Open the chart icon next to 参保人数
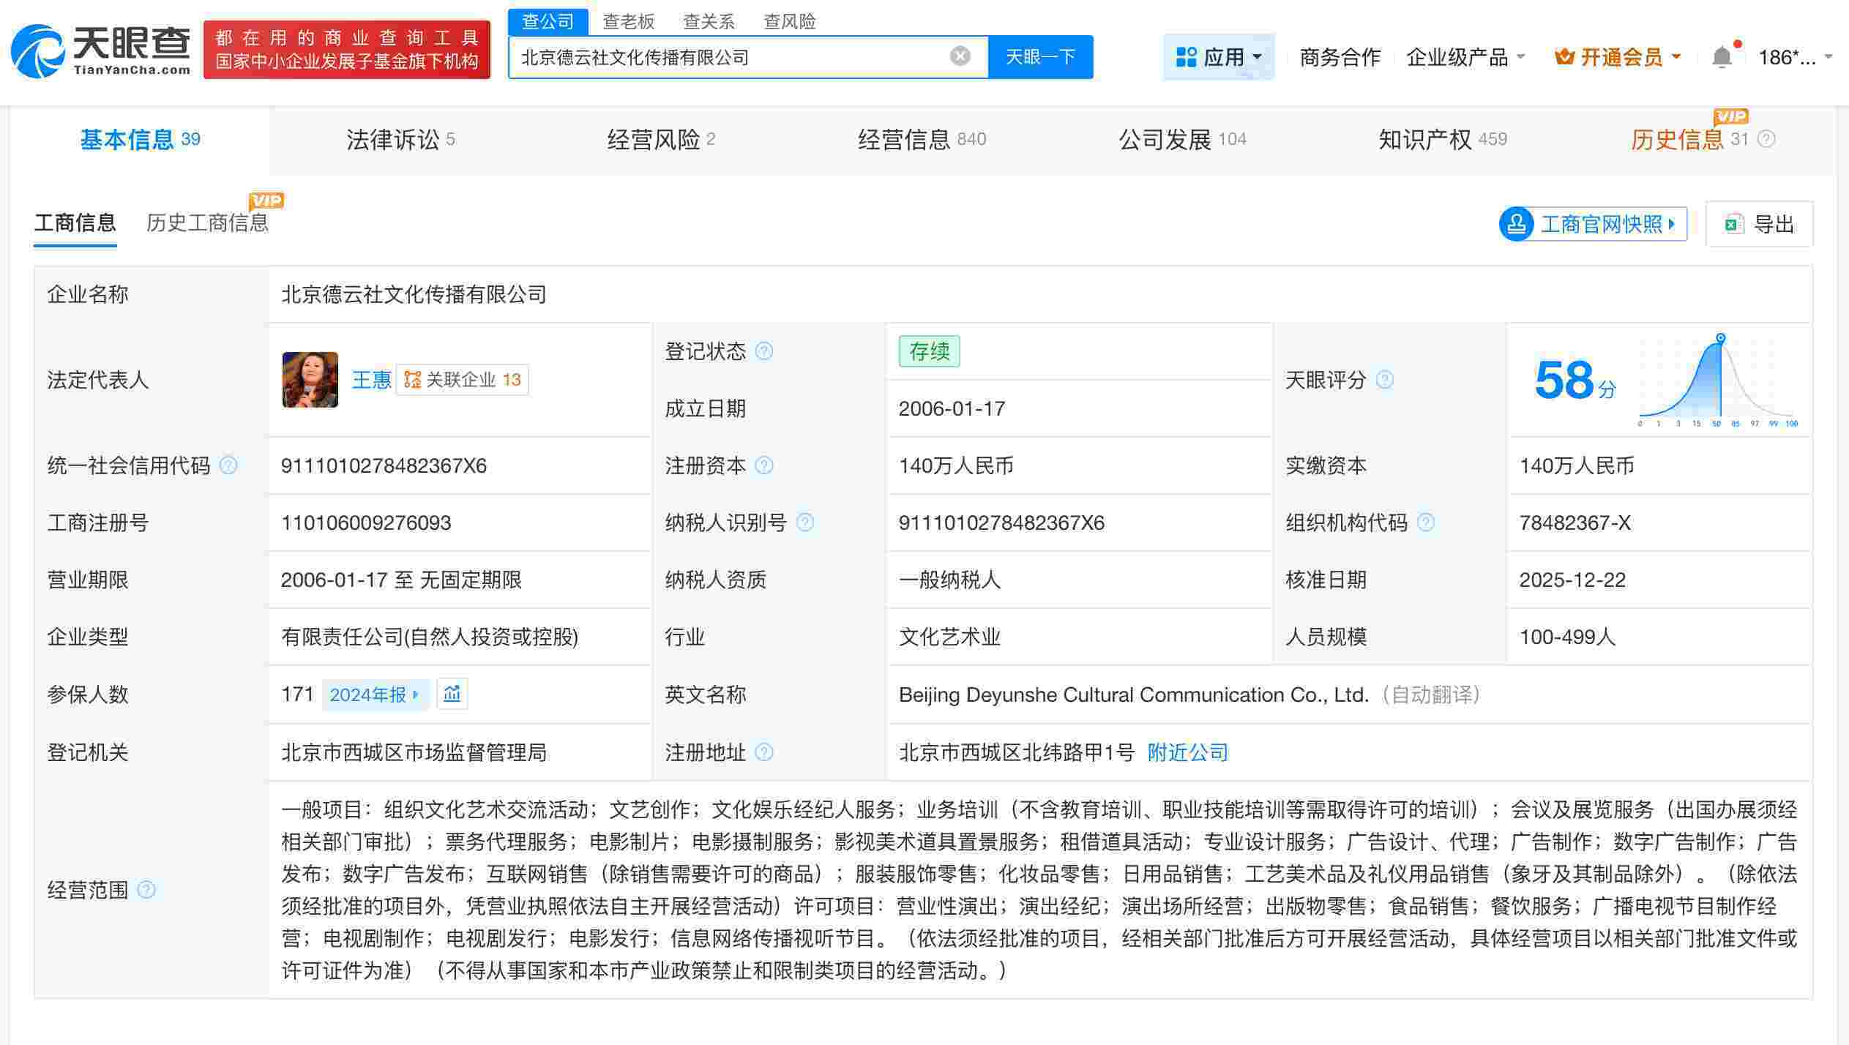 [452, 694]
